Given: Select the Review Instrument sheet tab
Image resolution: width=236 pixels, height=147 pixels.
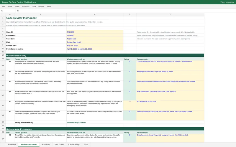Looking at the screenshot, I should point(29,144).
